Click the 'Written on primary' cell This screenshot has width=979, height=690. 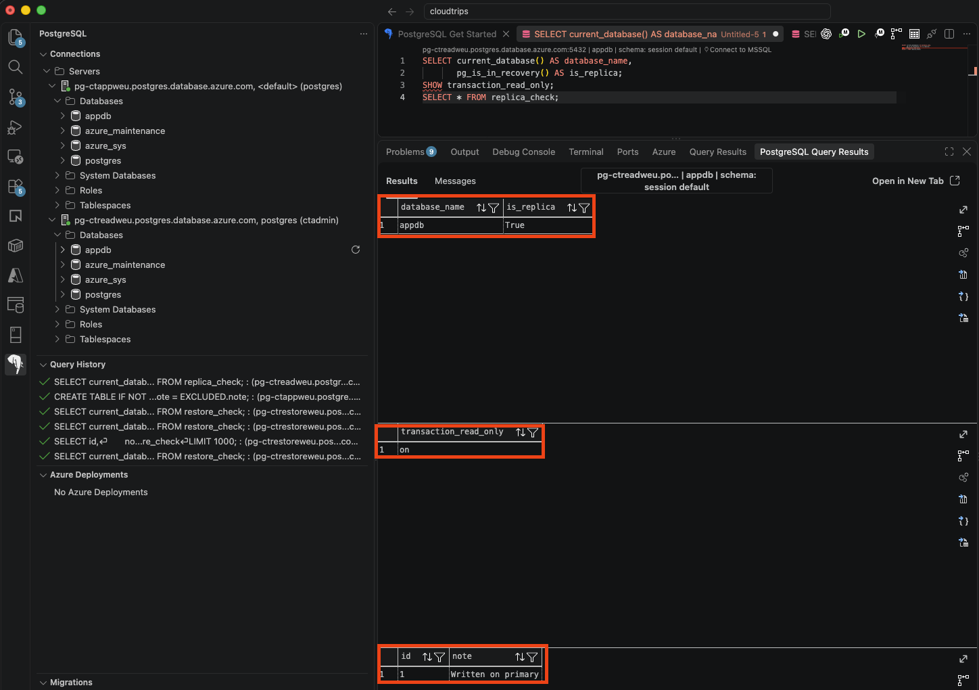[x=495, y=674]
